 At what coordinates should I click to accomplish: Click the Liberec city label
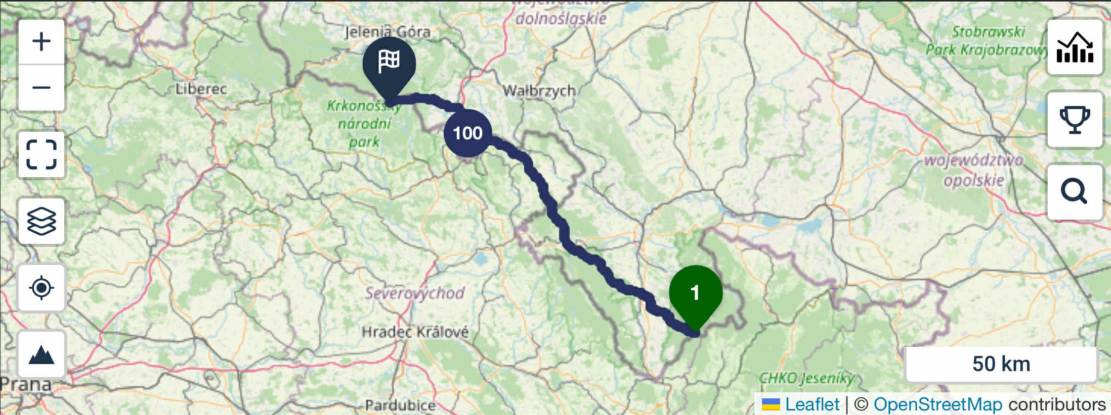point(201,89)
